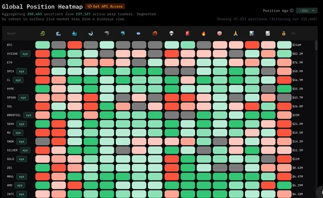This screenshot has height=198, width=323.
Task: Click the shrimp cohort icon
Action: click(155, 33)
